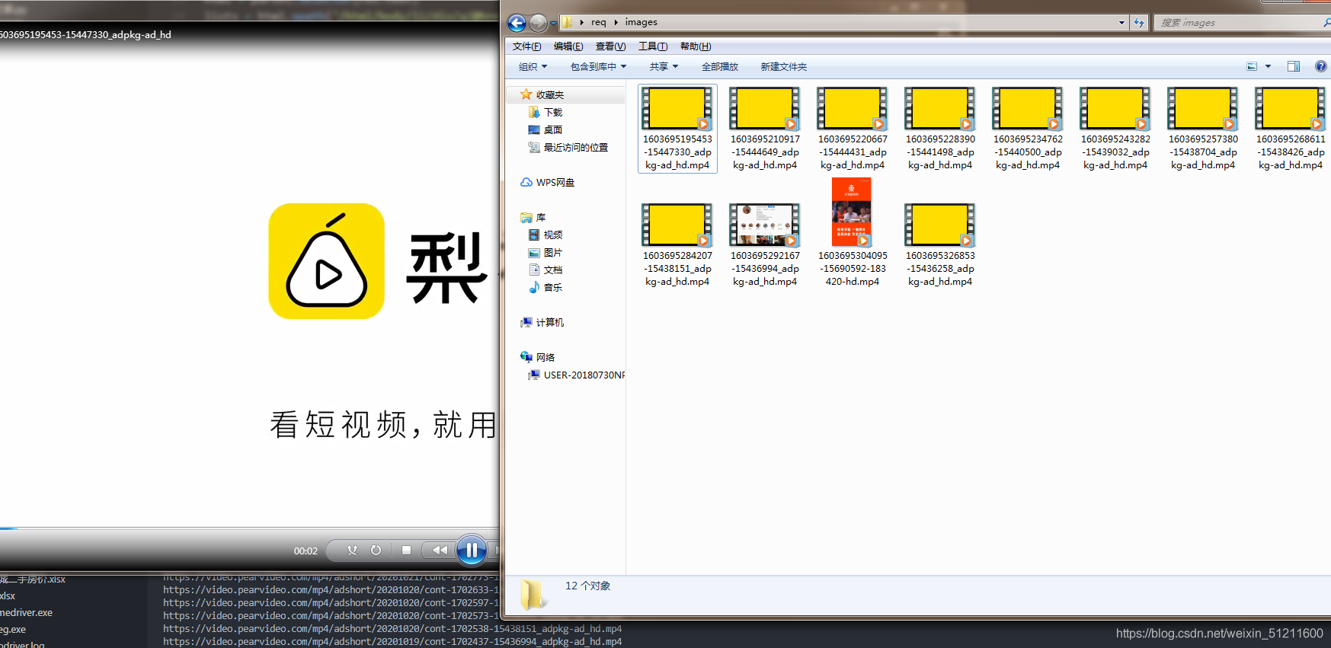Open the Explorer help icon
Image resolution: width=1331 pixels, height=648 pixels.
tap(1321, 66)
